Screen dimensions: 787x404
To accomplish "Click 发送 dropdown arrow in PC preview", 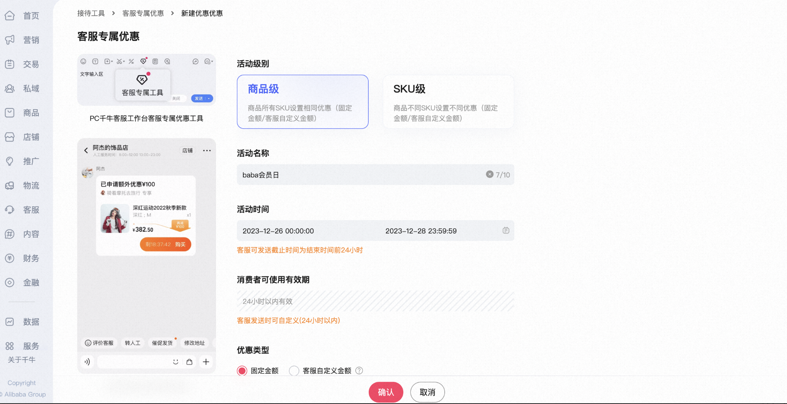I will pyautogui.click(x=209, y=98).
